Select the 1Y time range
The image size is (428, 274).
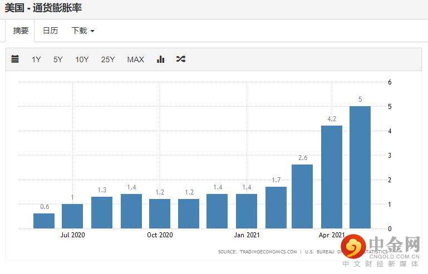coord(36,59)
